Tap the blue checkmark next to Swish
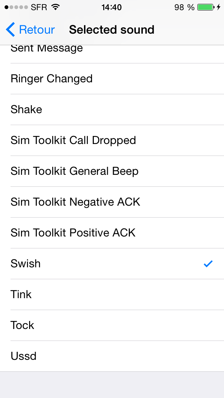This screenshot has height=398, width=224. click(208, 264)
